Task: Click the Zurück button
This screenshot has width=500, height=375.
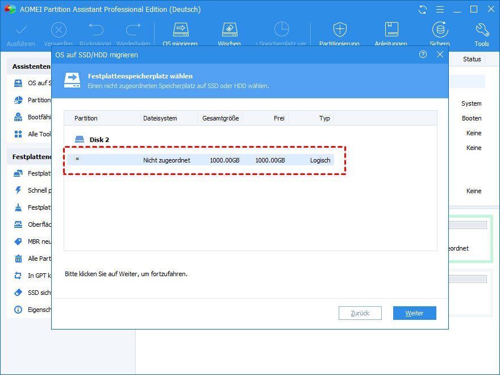Action: coord(360,313)
